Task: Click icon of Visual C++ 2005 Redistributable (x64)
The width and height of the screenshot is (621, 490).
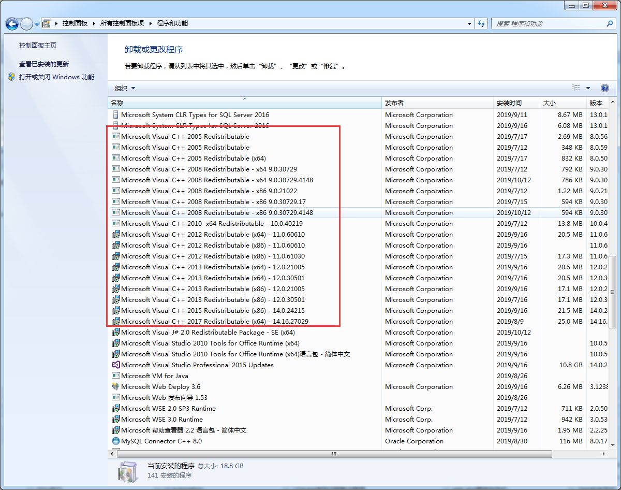Action: 116,158
